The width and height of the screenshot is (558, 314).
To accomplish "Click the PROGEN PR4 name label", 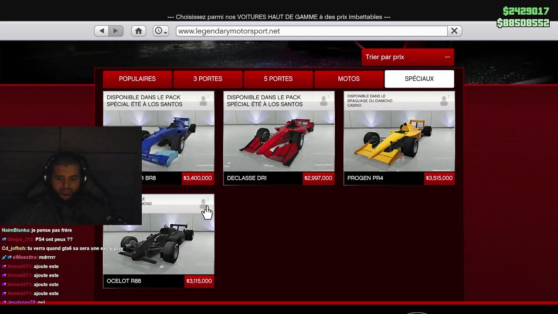I will tap(365, 178).
